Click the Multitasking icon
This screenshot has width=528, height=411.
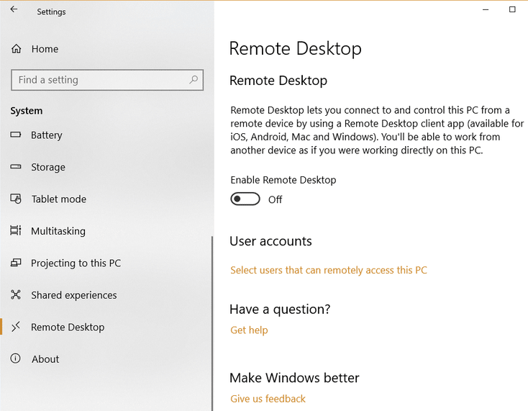tap(16, 231)
